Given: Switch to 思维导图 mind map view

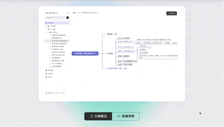Looking at the screenshot, I should click(x=126, y=116).
